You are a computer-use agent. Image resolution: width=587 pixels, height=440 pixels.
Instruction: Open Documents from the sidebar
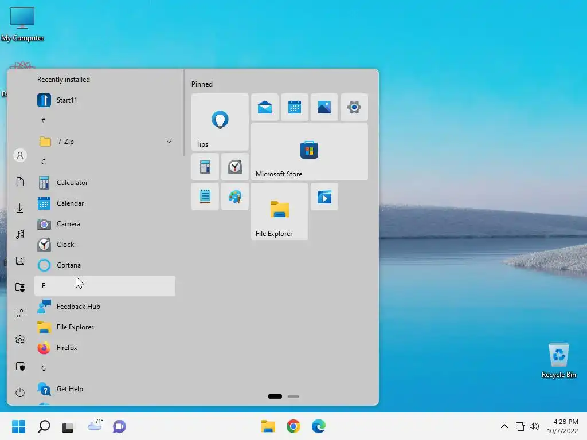tap(20, 182)
